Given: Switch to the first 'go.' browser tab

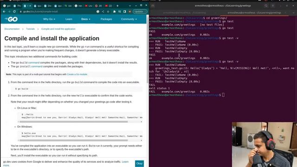Looking at the screenshot, I should pyautogui.click(x=7, y=6).
